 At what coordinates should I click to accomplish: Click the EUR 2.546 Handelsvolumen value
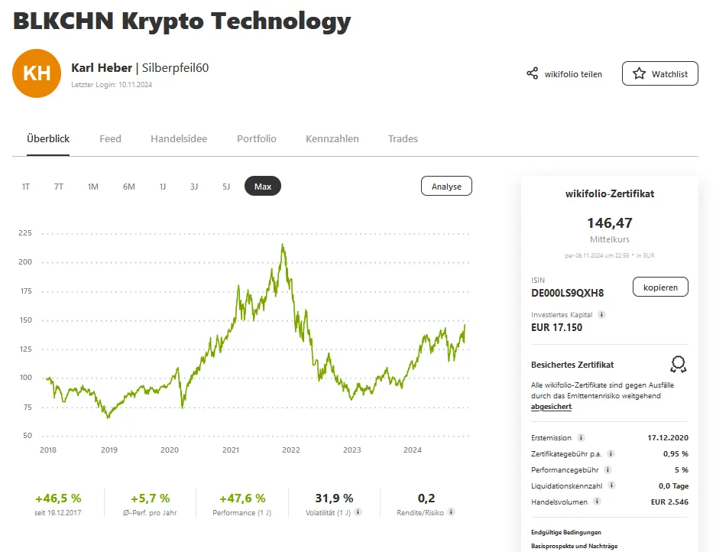(669, 502)
